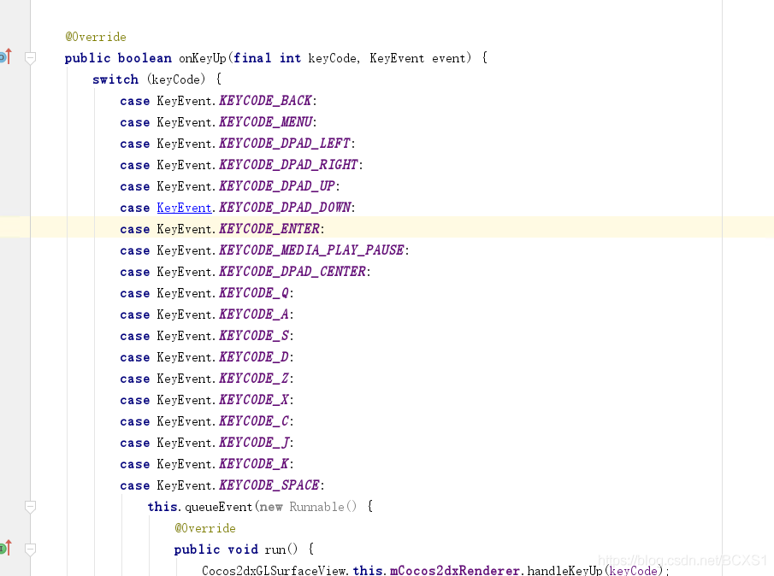The height and width of the screenshot is (576, 774).
Task: Click KEYCODE_MENU constant
Action: coord(266,122)
